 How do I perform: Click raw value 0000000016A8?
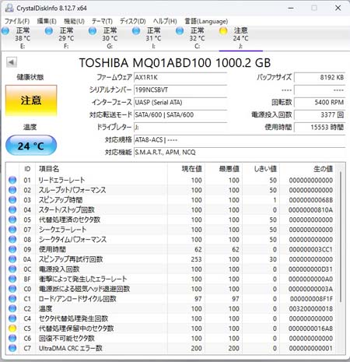(311, 329)
